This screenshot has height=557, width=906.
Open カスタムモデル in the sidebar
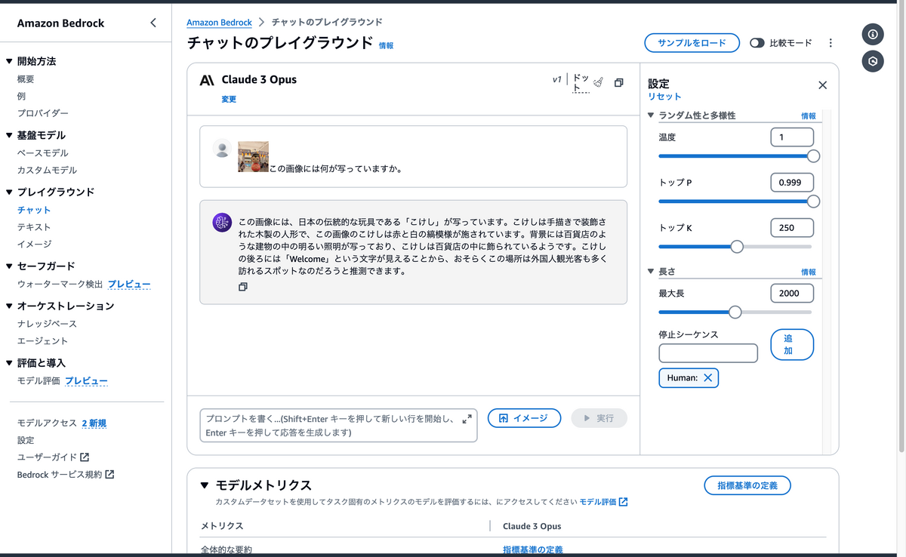(47, 171)
